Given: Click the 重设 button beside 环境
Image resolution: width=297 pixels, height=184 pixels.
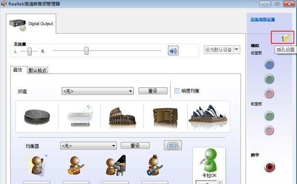Looking at the screenshot, I should 153,91.
